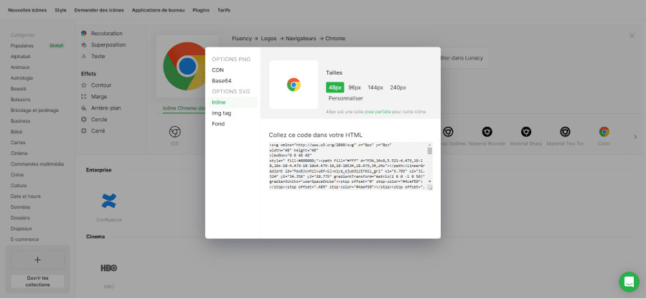Open the Business category
This screenshot has width=646, height=299.
click(x=21, y=121)
